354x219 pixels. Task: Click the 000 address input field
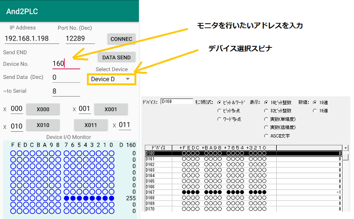pos(17,109)
